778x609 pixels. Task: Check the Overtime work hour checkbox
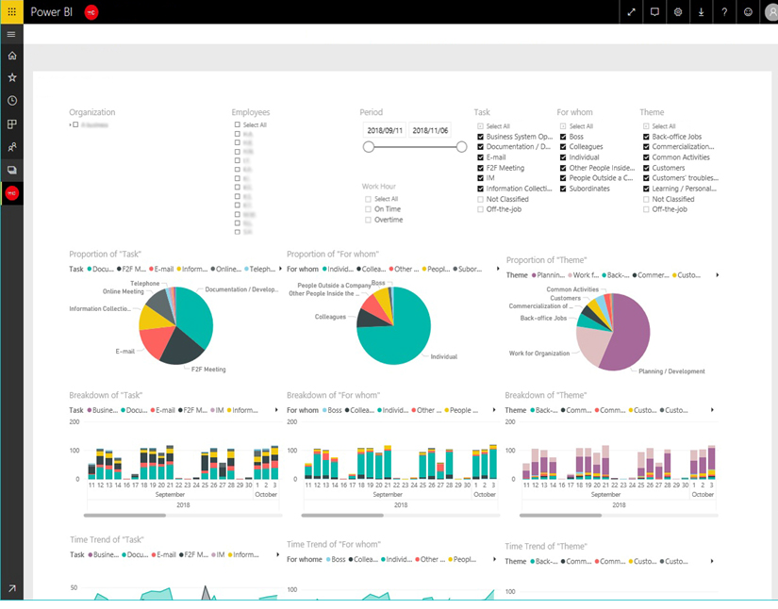coord(369,220)
